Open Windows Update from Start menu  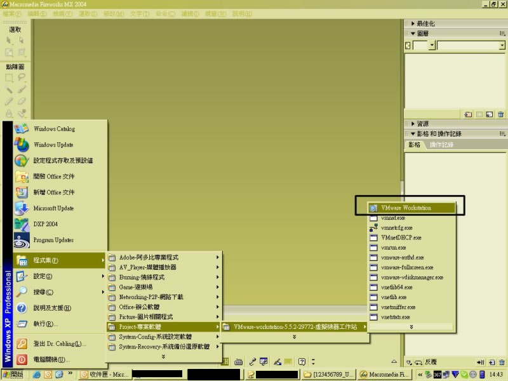(x=60, y=145)
